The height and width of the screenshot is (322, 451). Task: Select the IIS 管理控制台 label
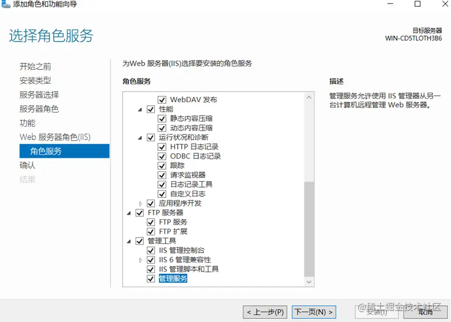tap(182, 251)
